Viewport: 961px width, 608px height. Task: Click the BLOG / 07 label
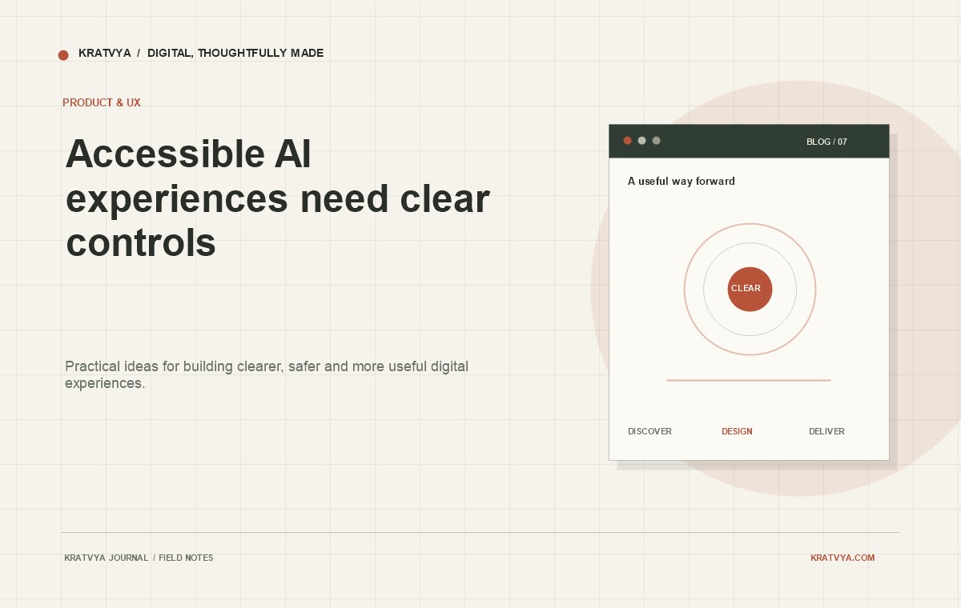(x=826, y=142)
